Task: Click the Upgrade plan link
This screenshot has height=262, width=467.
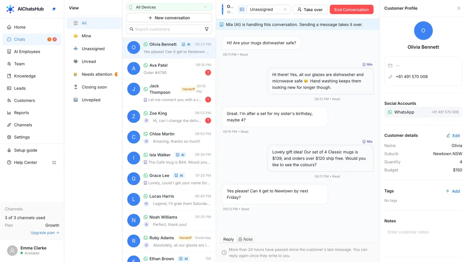Action: (x=45, y=233)
